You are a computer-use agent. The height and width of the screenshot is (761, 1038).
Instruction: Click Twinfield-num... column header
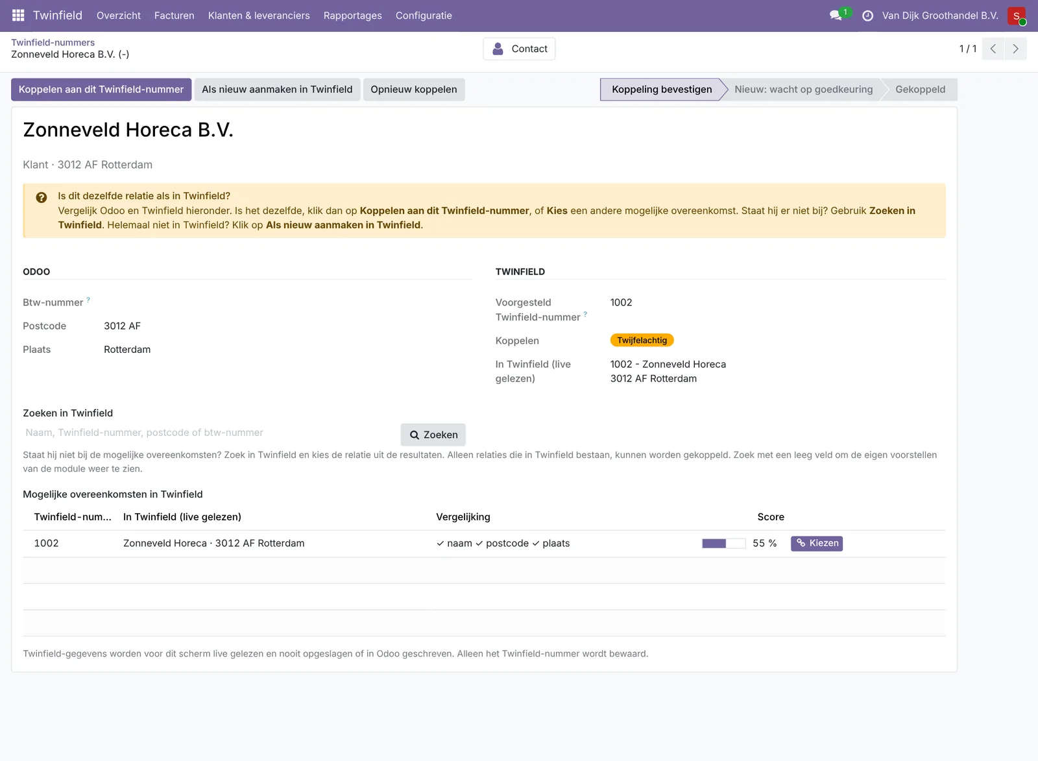(73, 517)
